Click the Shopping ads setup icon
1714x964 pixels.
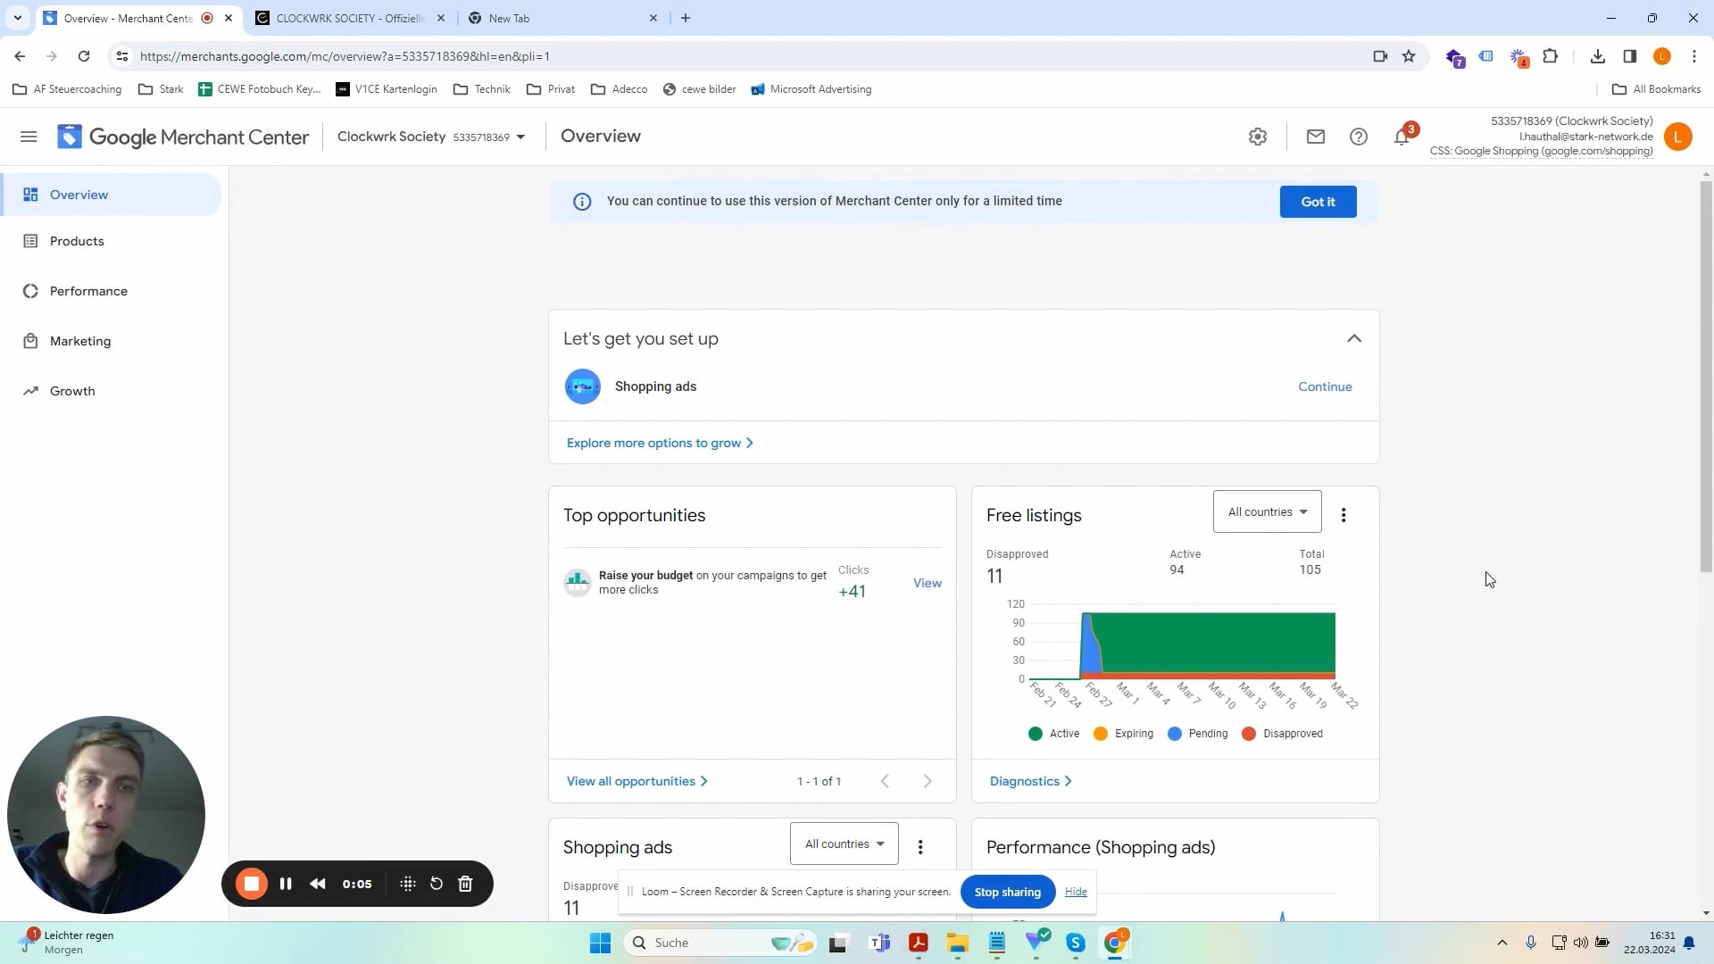tap(583, 386)
